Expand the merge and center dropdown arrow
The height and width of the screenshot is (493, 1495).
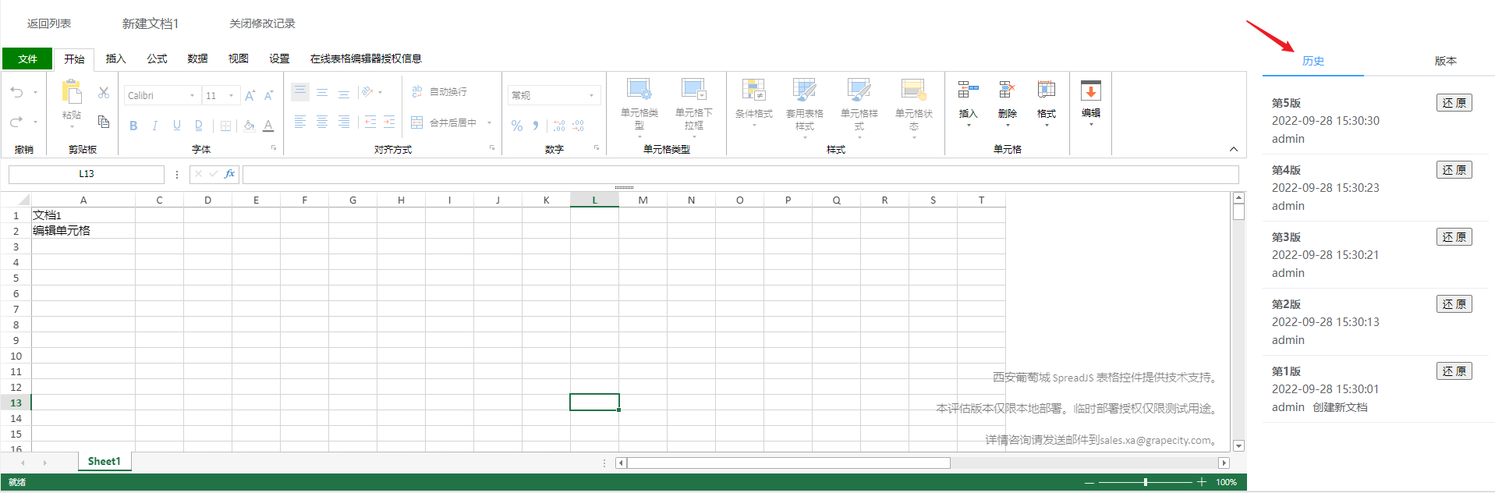pyautogui.click(x=490, y=122)
